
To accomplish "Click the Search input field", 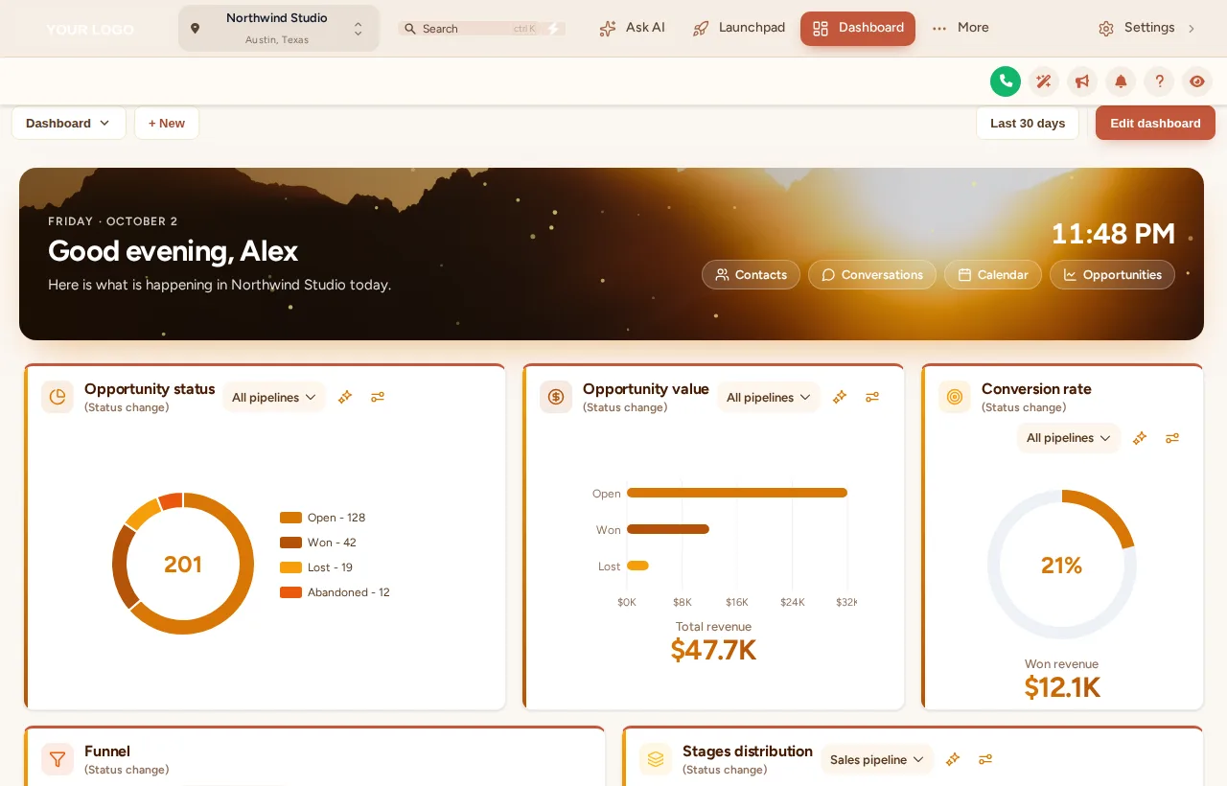I will (x=481, y=29).
